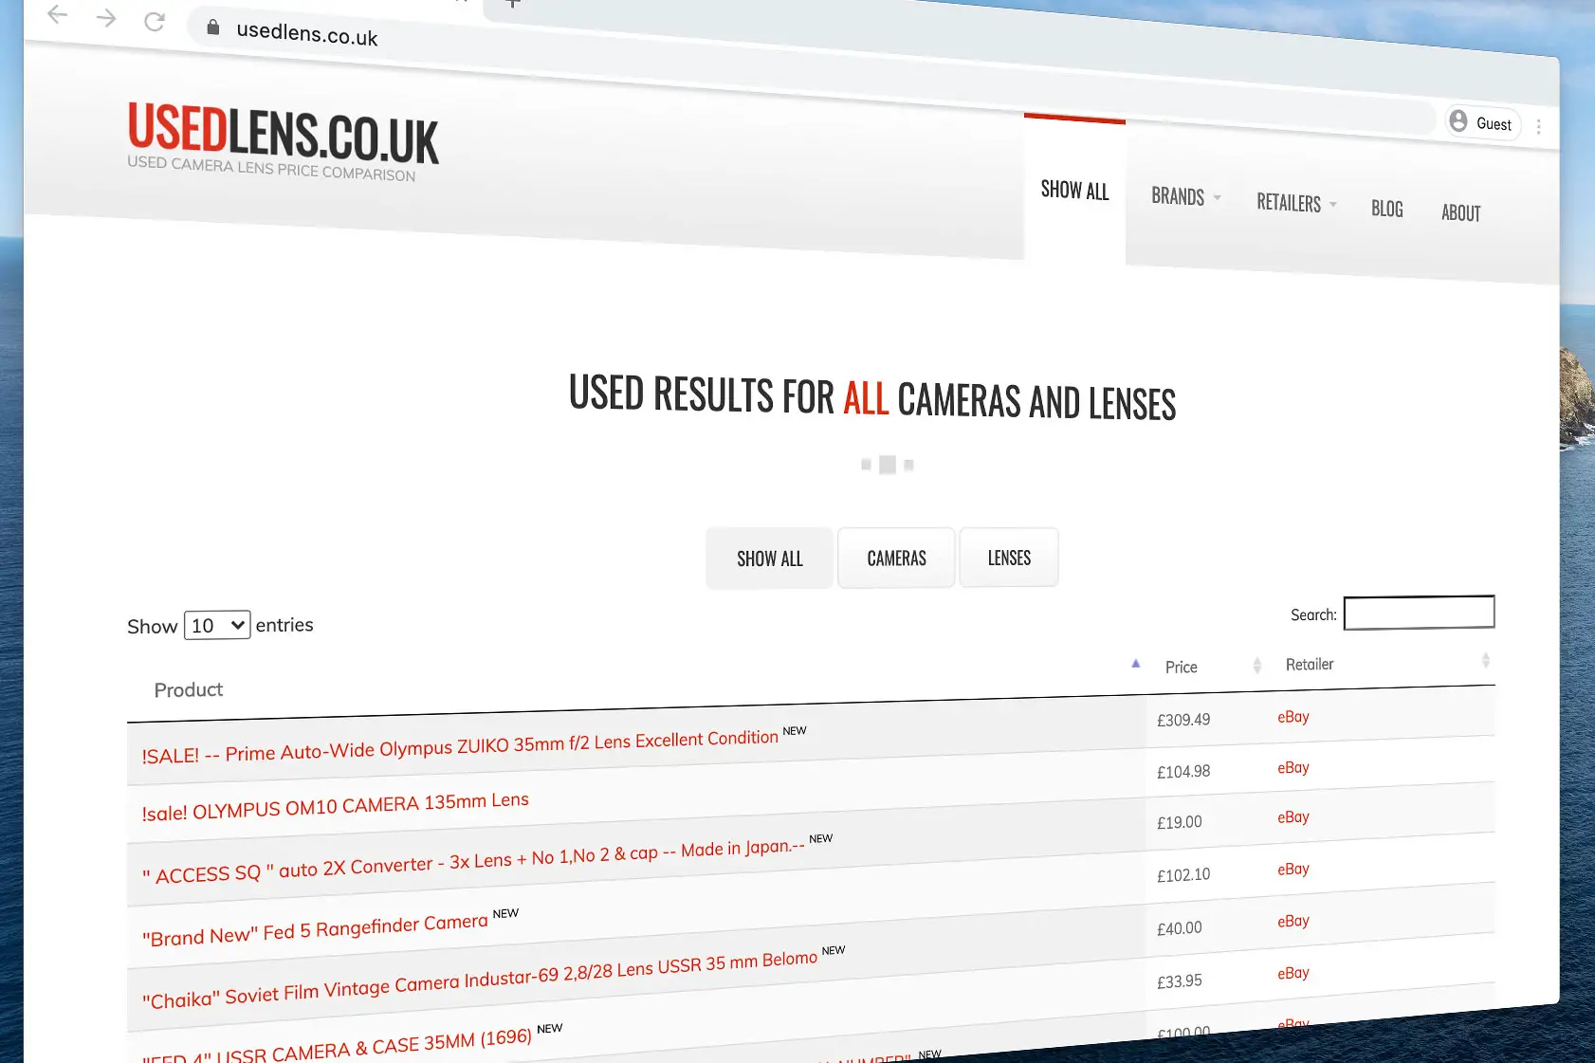Click the Price column sort arrows
This screenshot has width=1595, height=1063.
1257,666
